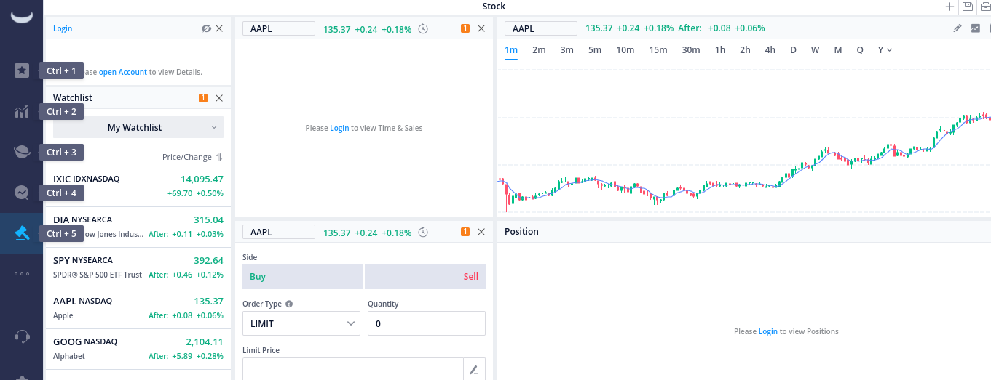Viewport: 991px width, 380px height.
Task: Click the clock icon in Time & Sales header
Action: click(x=423, y=29)
